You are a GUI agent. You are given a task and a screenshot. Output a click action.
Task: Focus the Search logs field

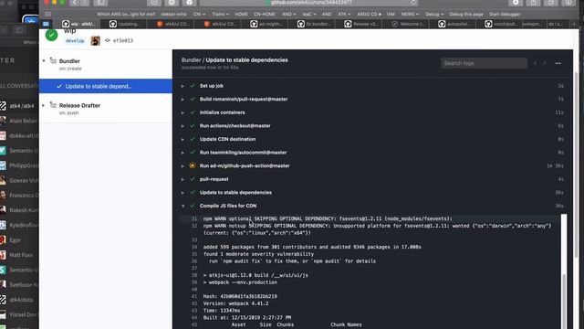[485, 63]
